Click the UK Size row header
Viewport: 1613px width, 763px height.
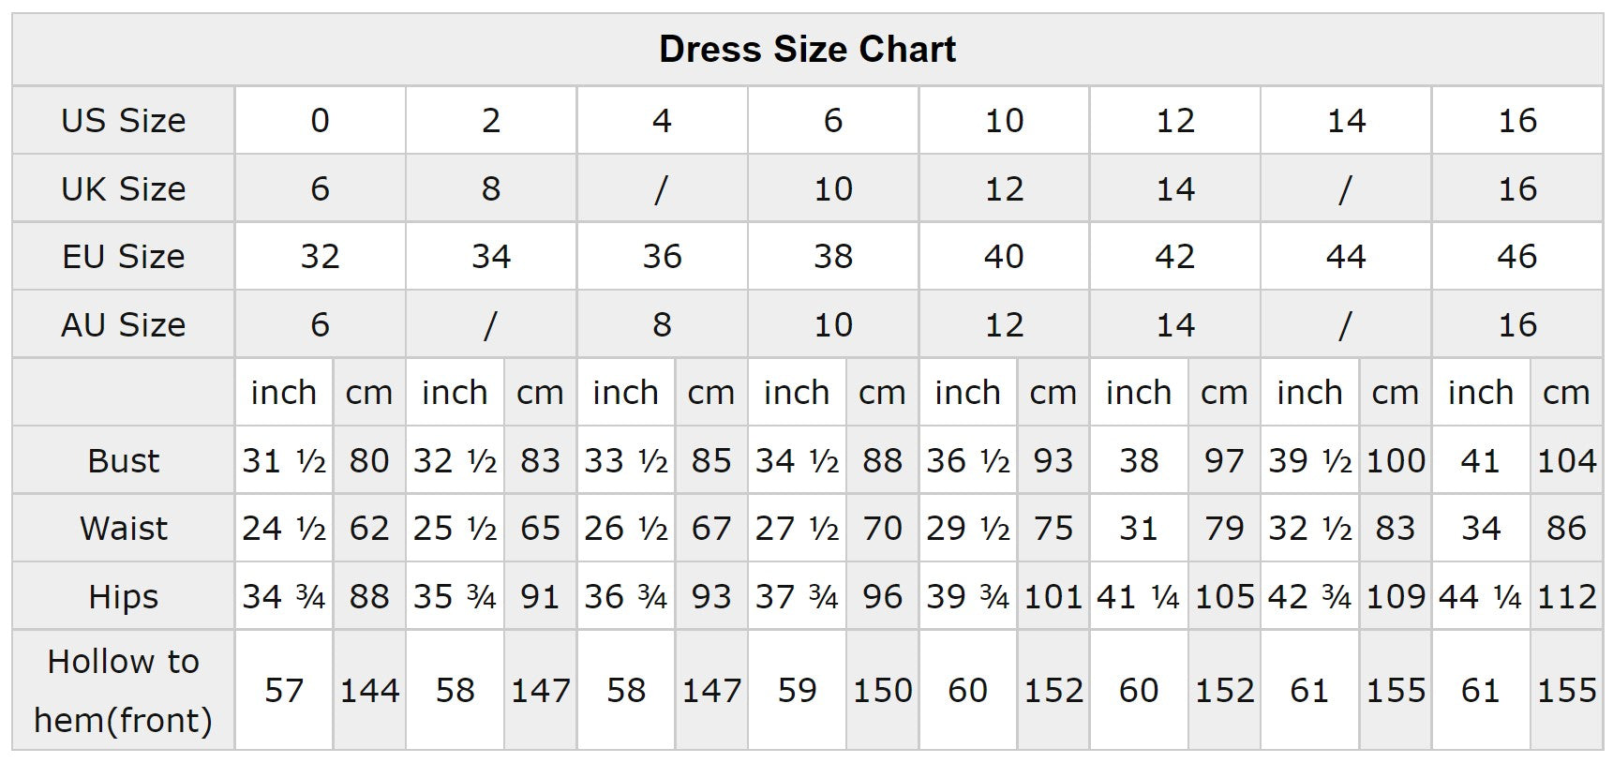point(123,189)
